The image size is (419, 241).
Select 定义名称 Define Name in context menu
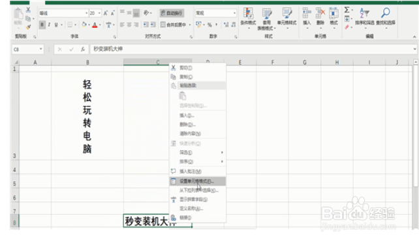(198, 208)
